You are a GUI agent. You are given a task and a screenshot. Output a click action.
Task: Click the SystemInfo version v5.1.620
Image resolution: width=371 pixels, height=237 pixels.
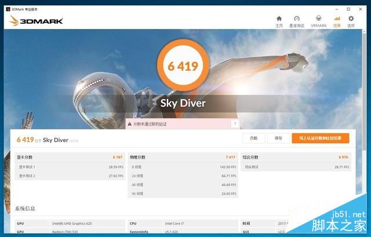click(172, 232)
